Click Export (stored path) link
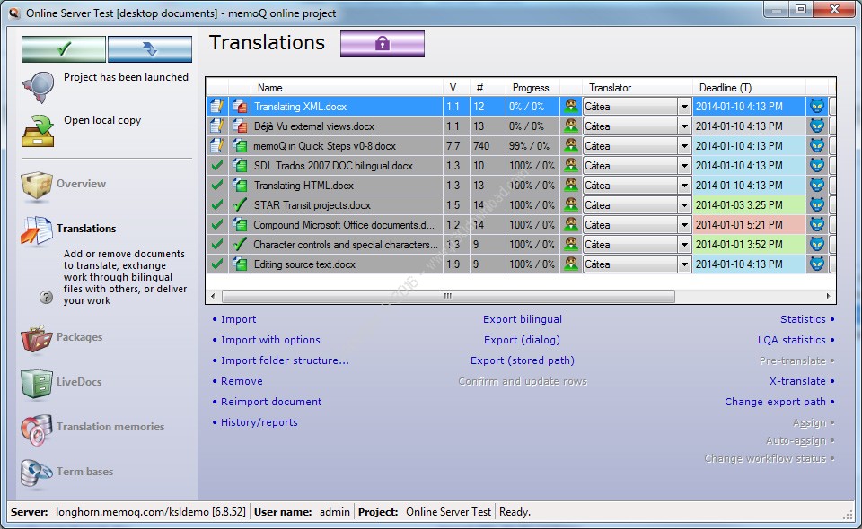862x529 pixels. (523, 360)
